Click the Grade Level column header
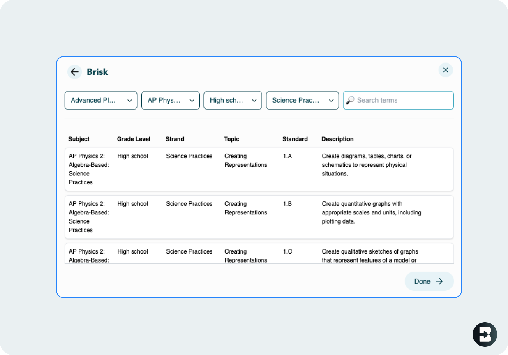Viewport: 508px width, 355px height. click(x=134, y=139)
